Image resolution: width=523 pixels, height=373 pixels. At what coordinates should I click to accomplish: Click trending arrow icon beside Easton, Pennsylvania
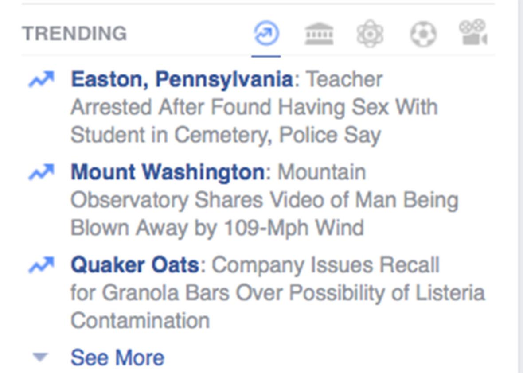[41, 79]
